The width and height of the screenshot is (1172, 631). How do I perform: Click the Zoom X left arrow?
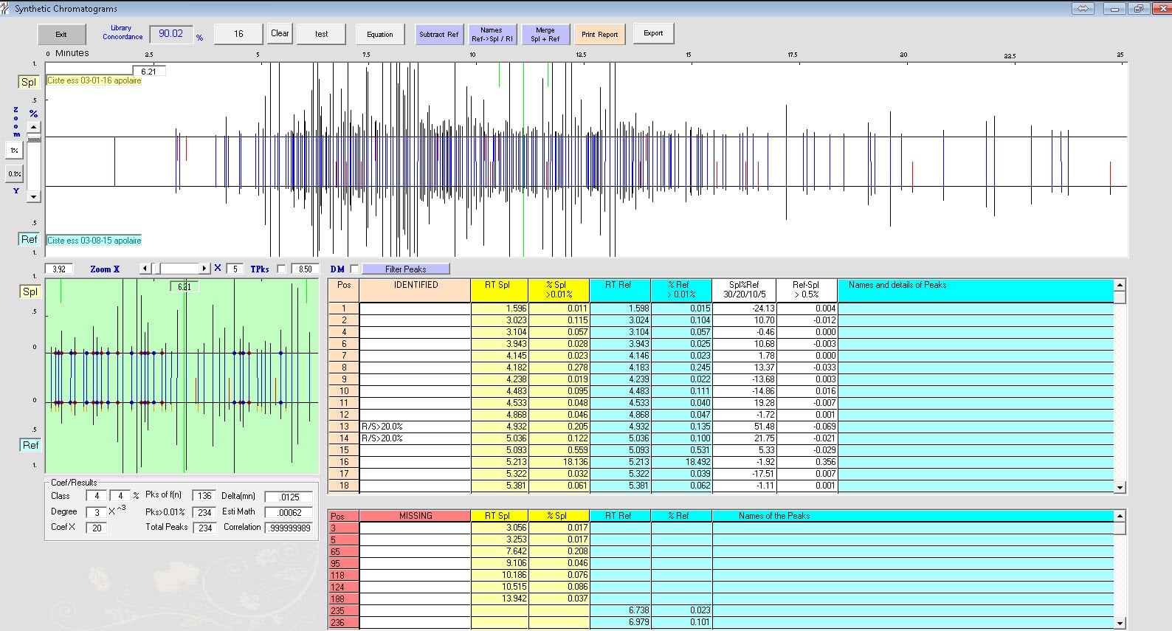[145, 269]
